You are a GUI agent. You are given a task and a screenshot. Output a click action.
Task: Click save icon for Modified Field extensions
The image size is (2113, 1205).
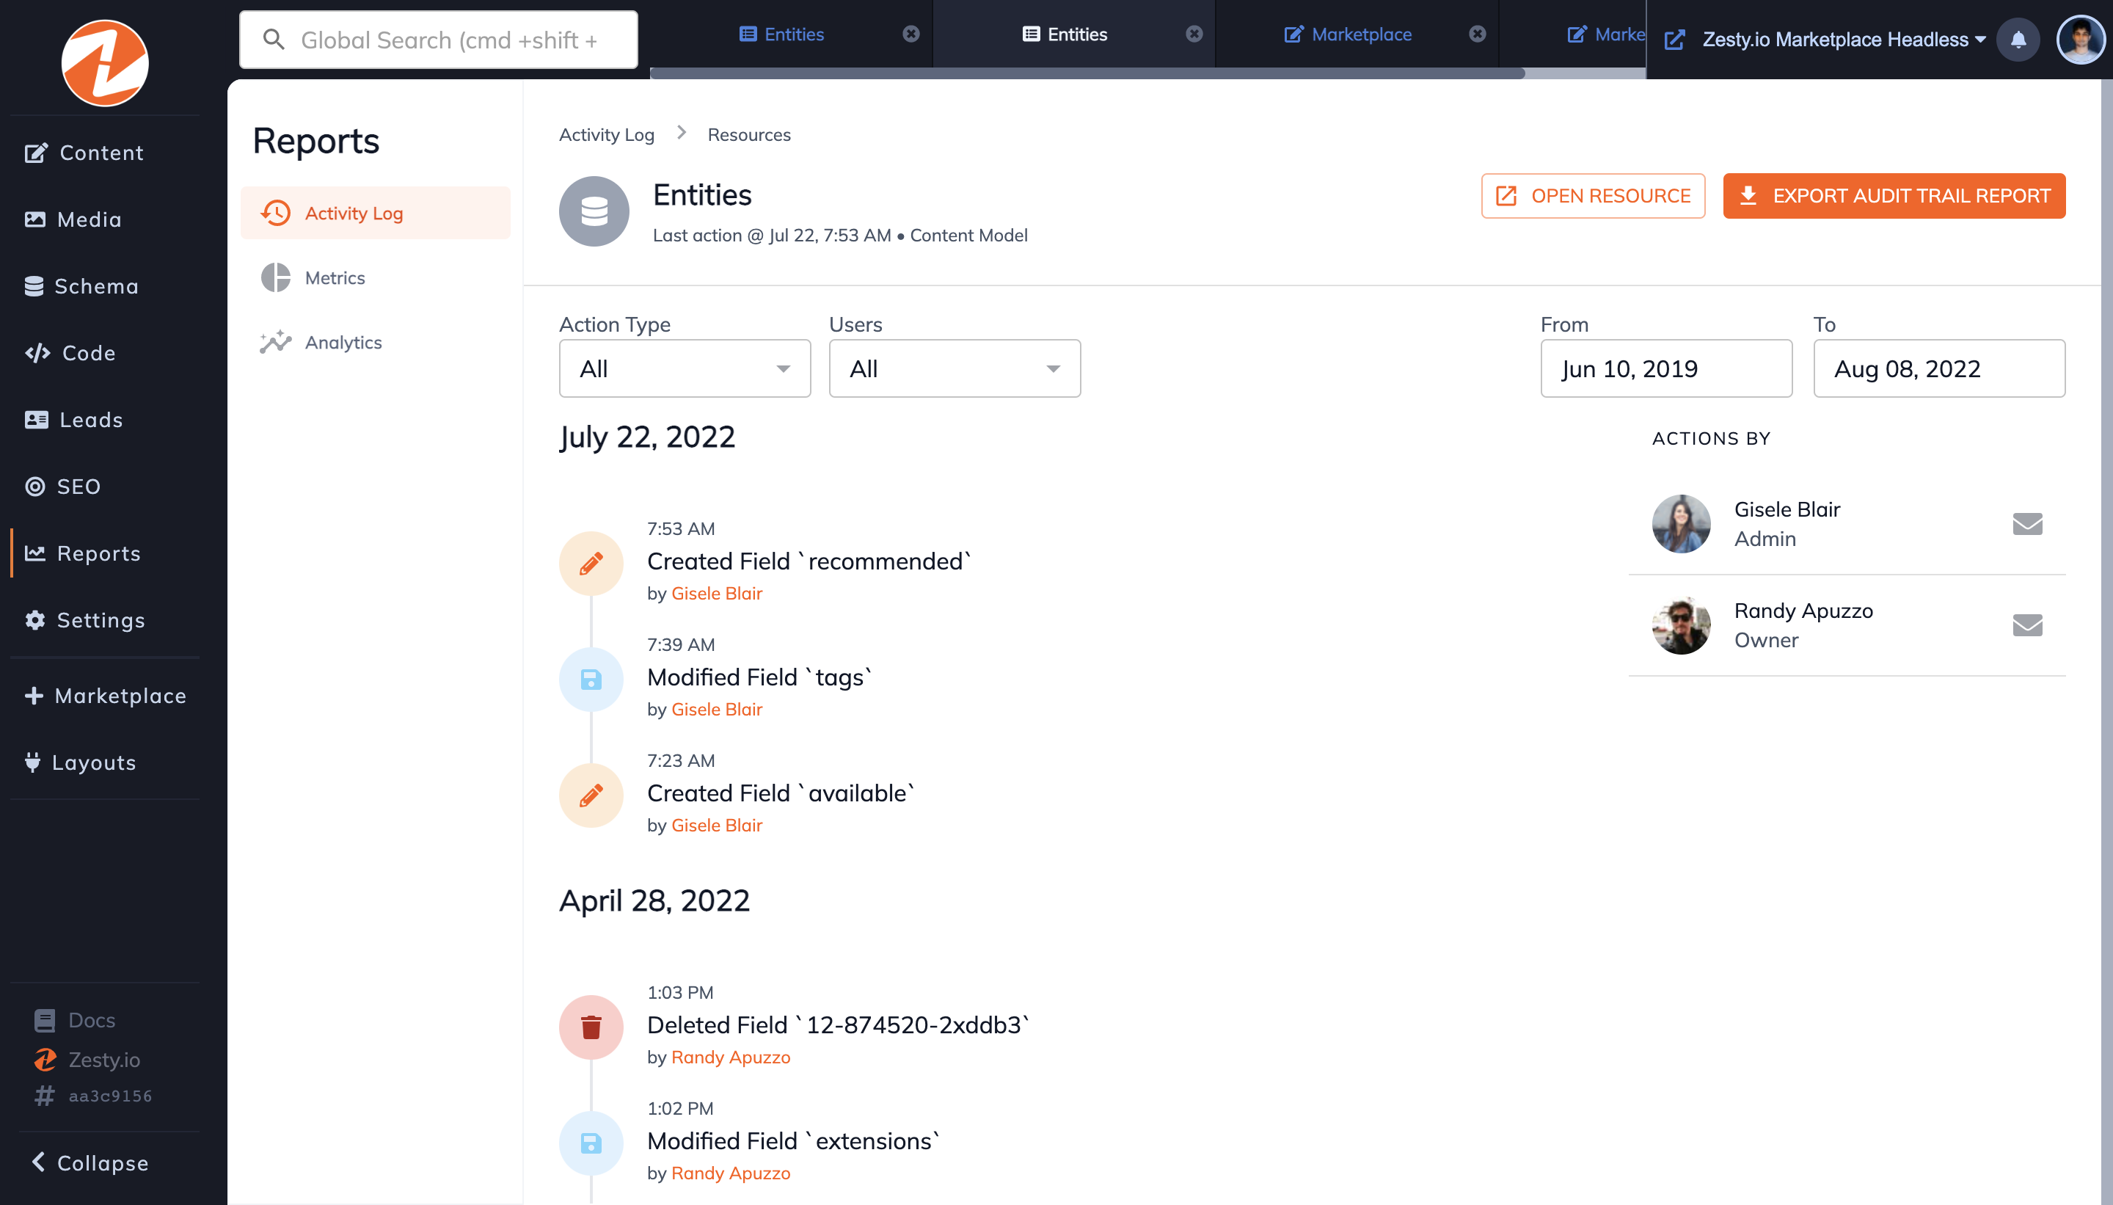591,1143
